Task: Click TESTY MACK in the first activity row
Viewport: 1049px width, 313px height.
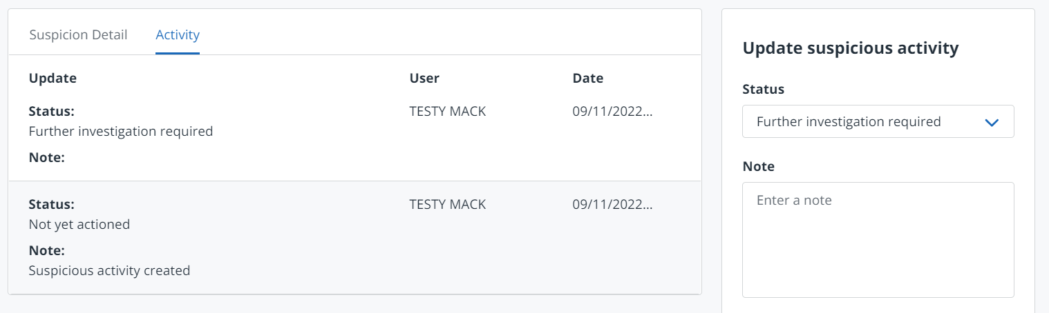Action: point(448,111)
